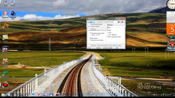Click the Bandicam taskbar button
This screenshot has height=98, width=175.
(x=57, y=95)
